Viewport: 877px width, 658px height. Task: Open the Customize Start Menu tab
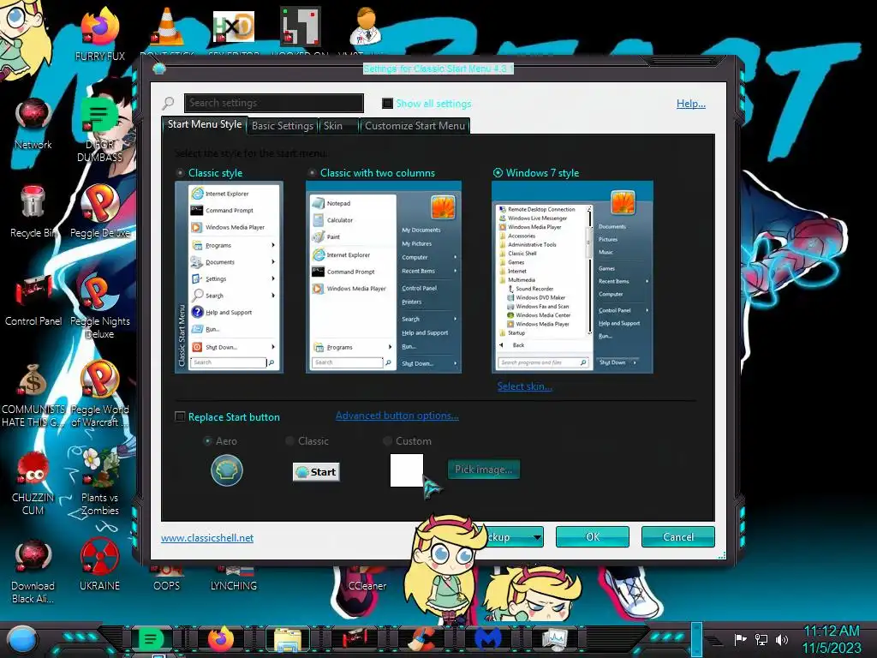point(415,126)
